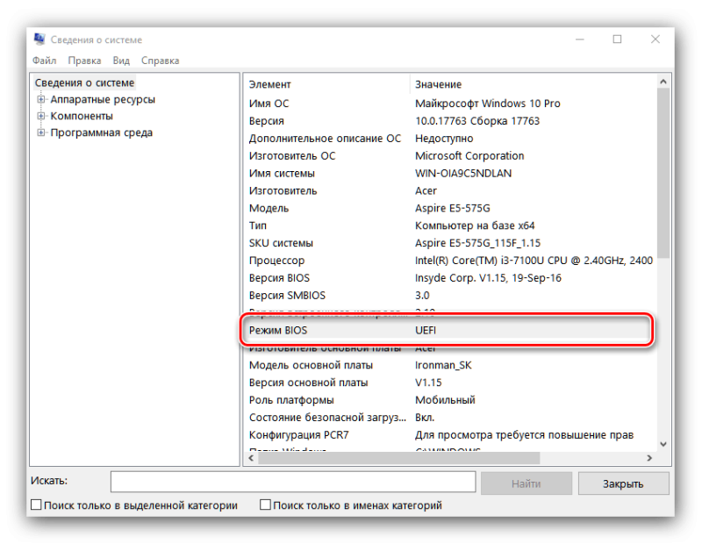Click the System Information app icon in title bar
The image size is (702, 544).
39,39
